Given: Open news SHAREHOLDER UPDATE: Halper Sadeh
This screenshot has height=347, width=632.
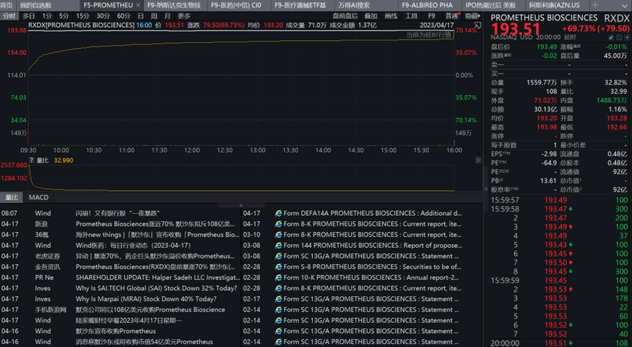Looking at the screenshot, I should point(158,278).
